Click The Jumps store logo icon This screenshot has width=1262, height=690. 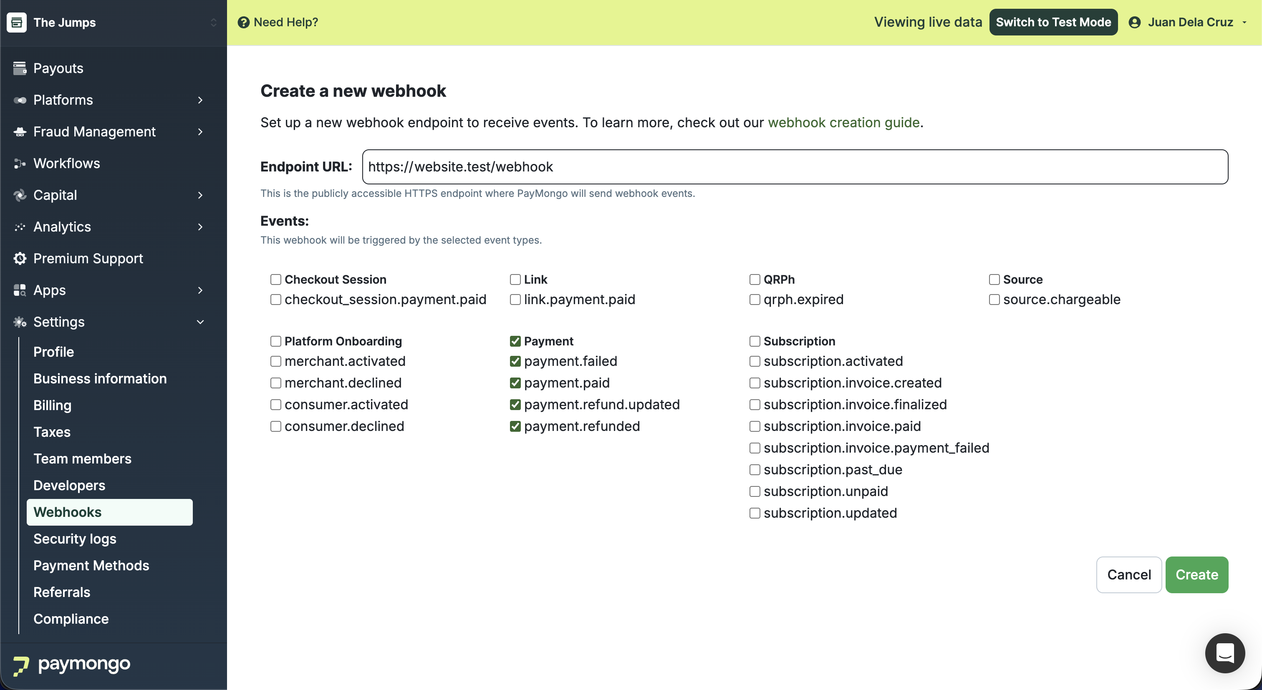(x=17, y=23)
